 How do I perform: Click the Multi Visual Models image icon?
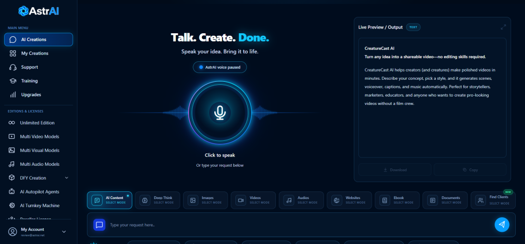point(12,150)
